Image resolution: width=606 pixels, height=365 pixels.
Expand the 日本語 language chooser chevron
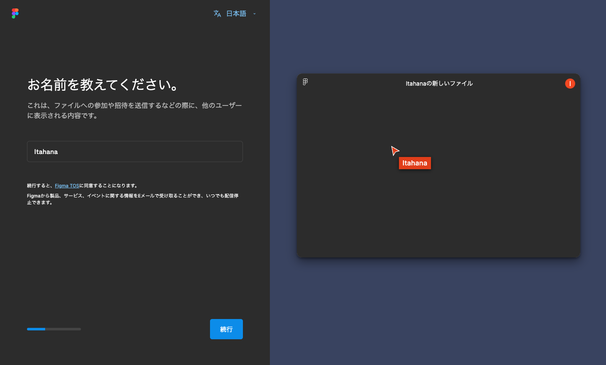254,14
